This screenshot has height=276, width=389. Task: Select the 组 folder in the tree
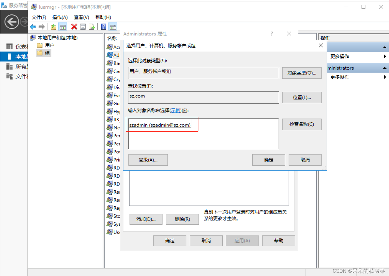[x=44, y=53]
